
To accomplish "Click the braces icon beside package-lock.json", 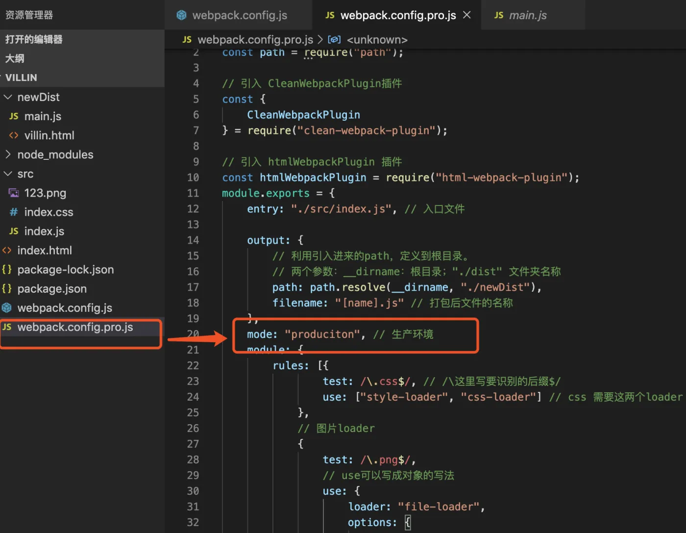I will coord(7,269).
